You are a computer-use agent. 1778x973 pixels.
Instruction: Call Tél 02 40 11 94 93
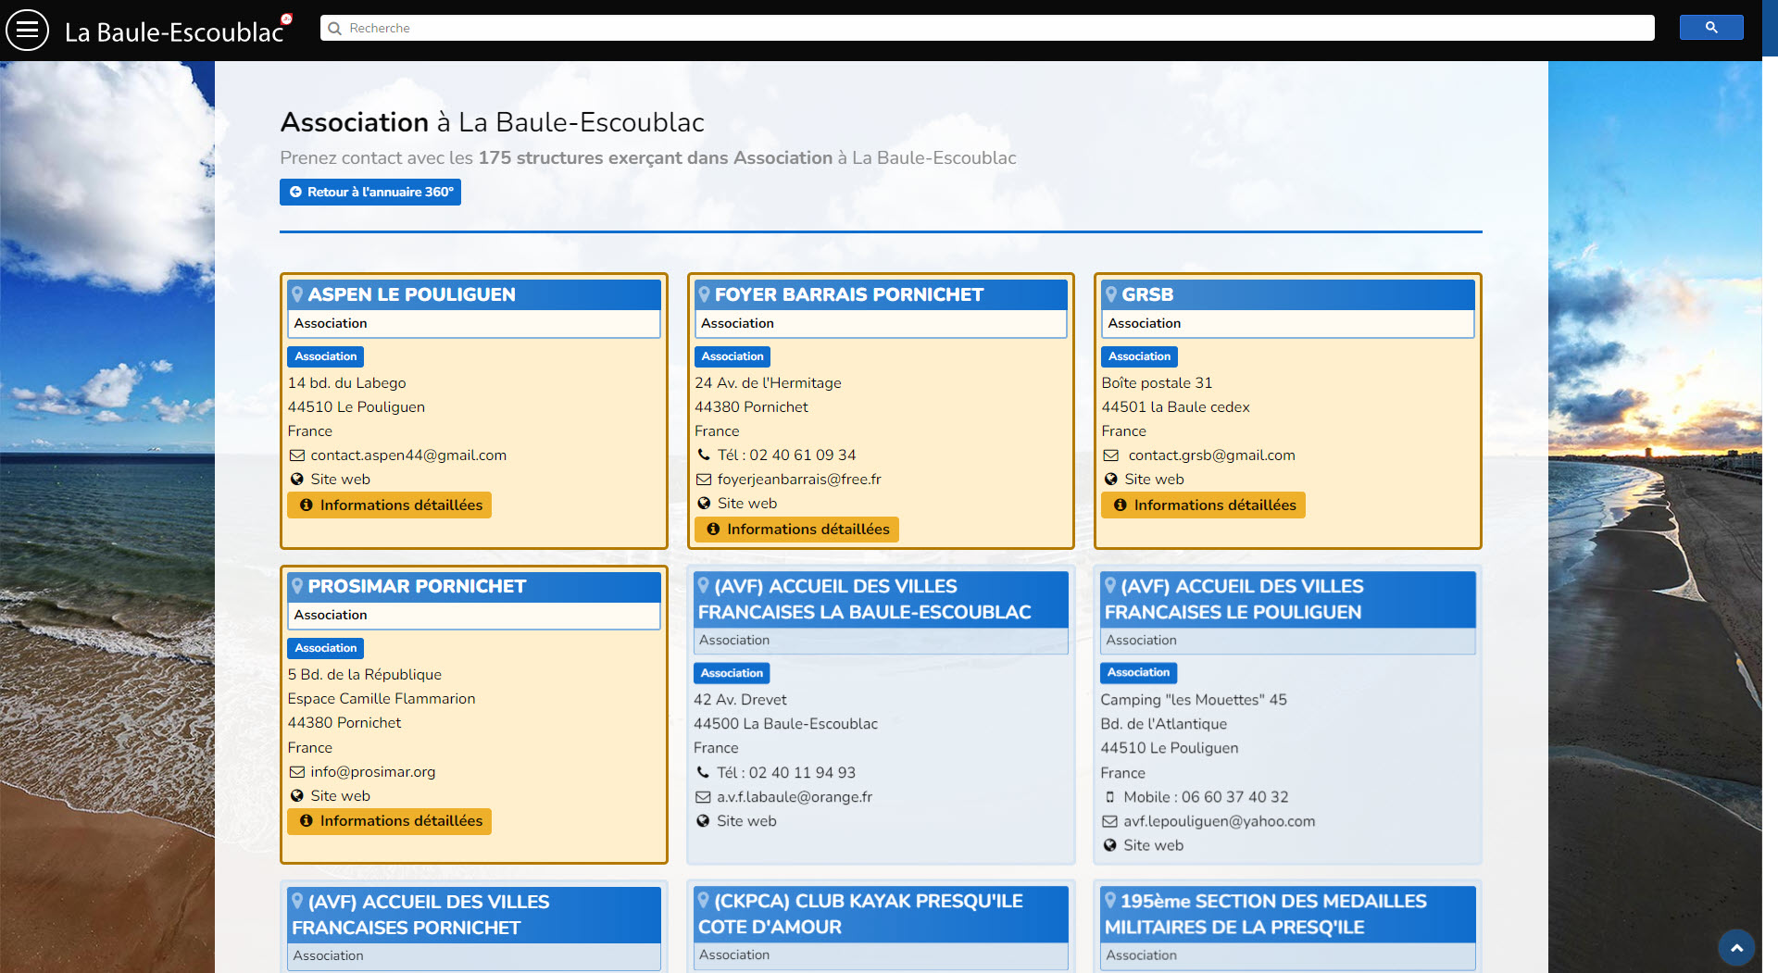(x=786, y=773)
